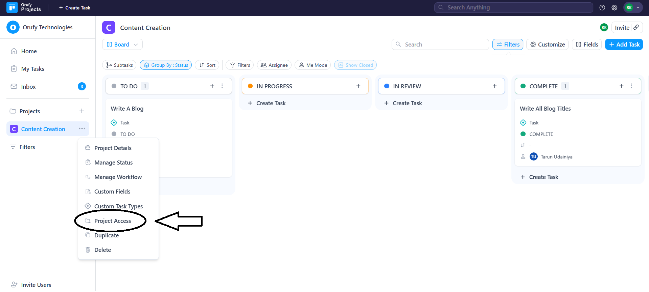The width and height of the screenshot is (649, 292).
Task: Open TO DO column three-dot menu
Action: (x=222, y=86)
